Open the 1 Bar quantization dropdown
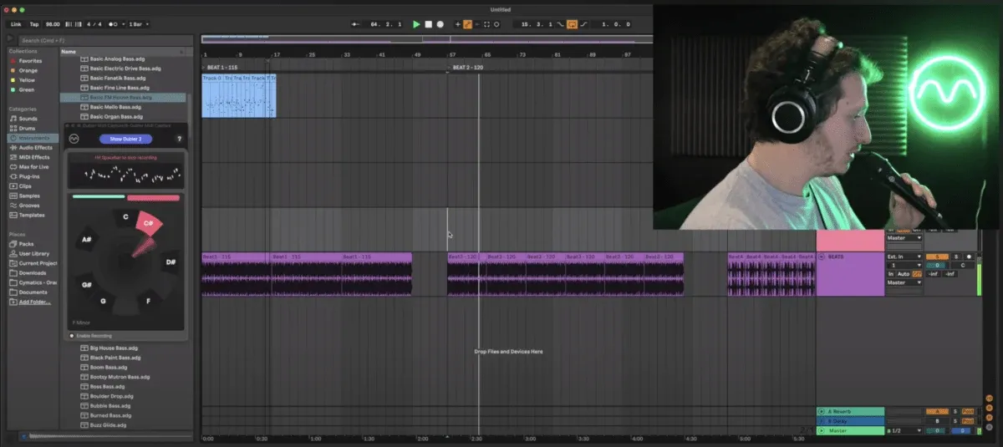 (x=140, y=24)
